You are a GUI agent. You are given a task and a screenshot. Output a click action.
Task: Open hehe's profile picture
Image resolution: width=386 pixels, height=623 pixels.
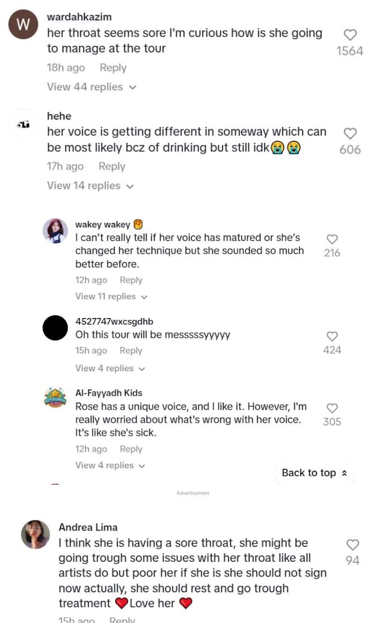[23, 125]
